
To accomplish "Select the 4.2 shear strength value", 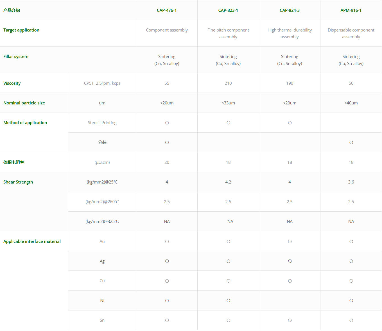I will coord(228,182).
